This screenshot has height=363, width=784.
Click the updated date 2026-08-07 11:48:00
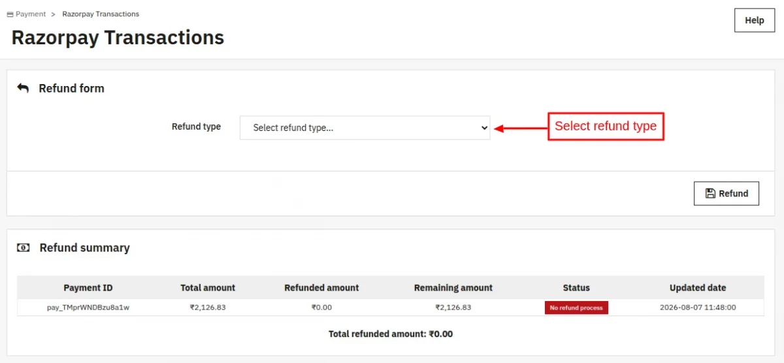tap(698, 308)
